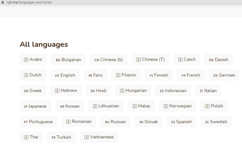
Task: Select Italian language chip
Action: [208, 90]
